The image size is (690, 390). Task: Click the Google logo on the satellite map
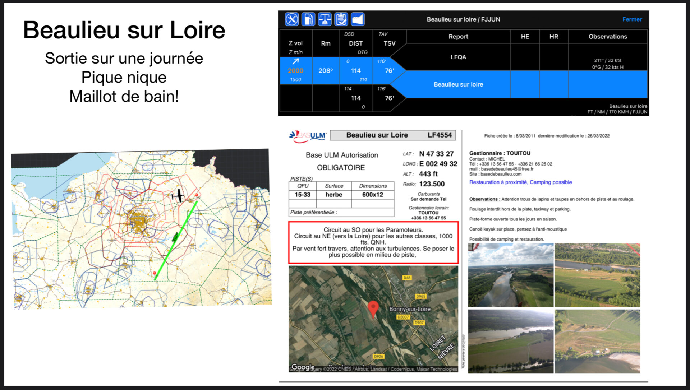tap(303, 367)
